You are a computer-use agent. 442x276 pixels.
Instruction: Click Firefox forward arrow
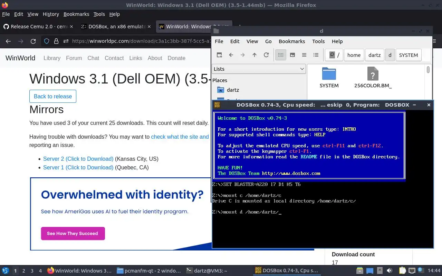point(21,41)
